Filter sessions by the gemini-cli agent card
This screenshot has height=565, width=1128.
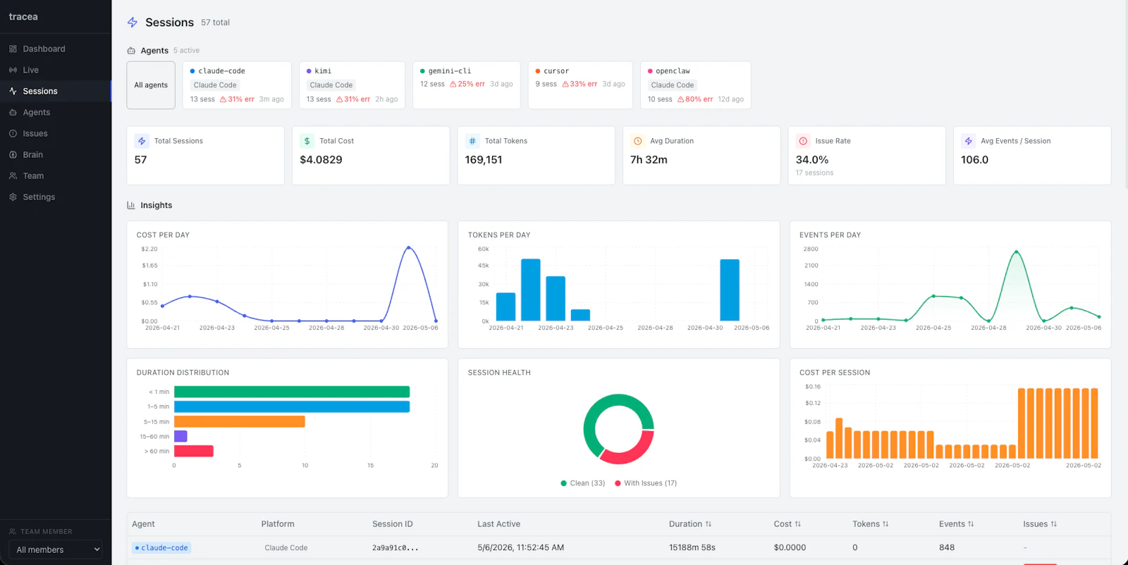point(466,85)
